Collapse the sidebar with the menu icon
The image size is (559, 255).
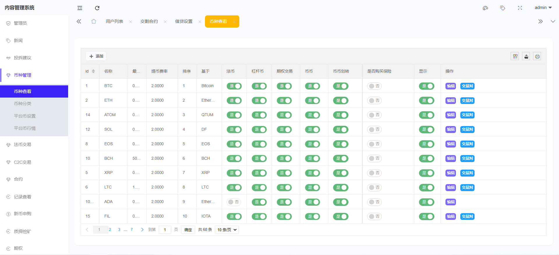80,8
